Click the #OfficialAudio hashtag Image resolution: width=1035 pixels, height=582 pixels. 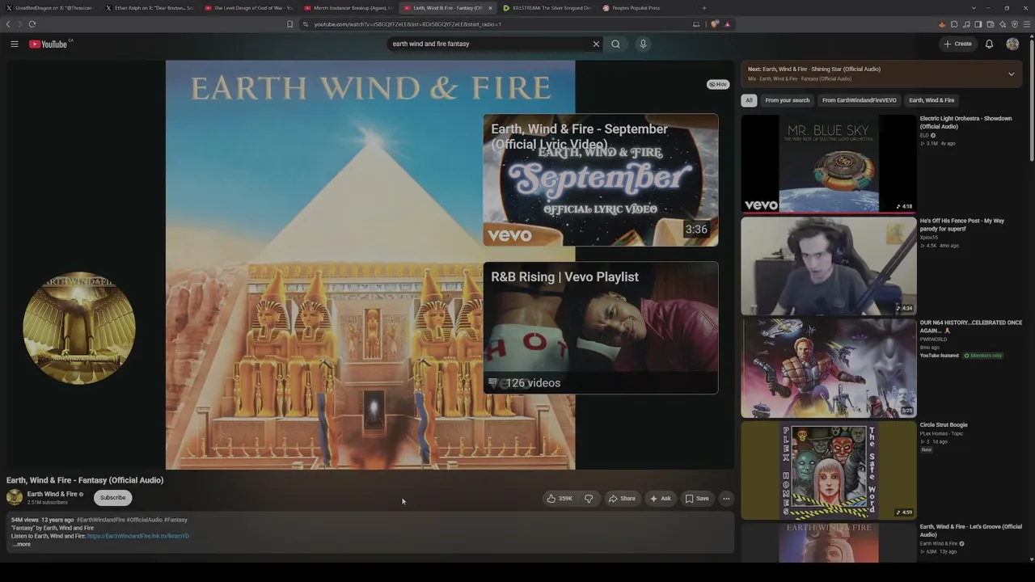coord(145,520)
